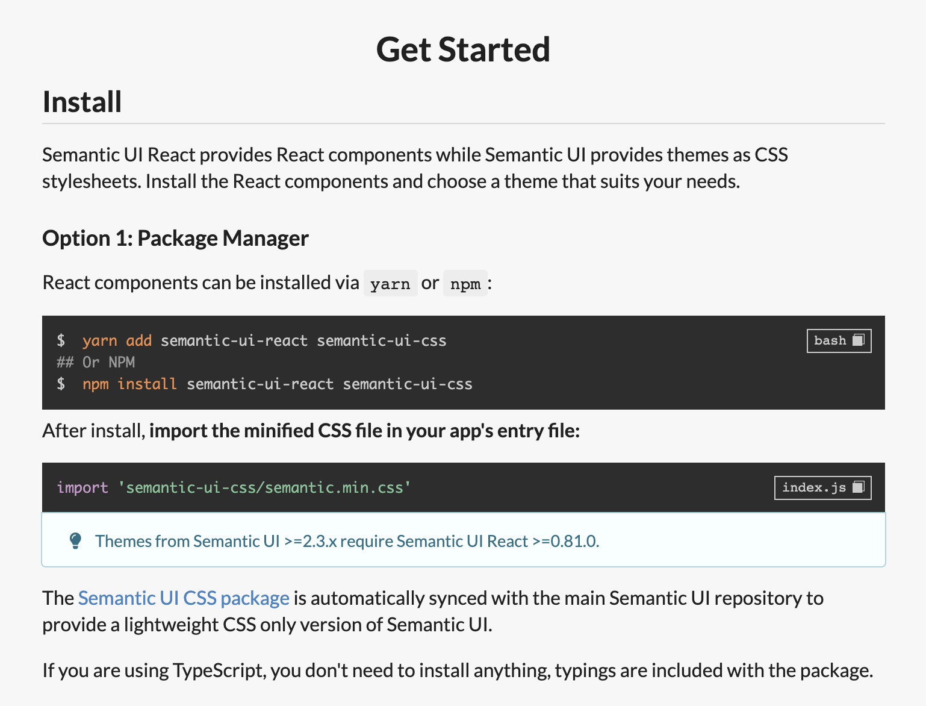Click the TypeScript typings paragraph
The width and height of the screenshot is (926, 706).
[x=458, y=670]
